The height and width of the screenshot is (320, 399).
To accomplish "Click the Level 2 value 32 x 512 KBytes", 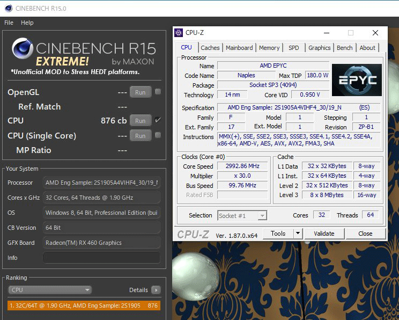I will coord(327,185).
